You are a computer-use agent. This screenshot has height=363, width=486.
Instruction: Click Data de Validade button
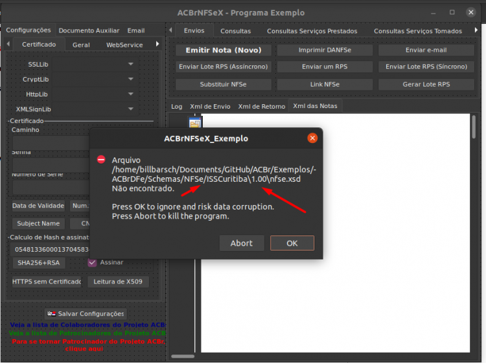click(38, 206)
